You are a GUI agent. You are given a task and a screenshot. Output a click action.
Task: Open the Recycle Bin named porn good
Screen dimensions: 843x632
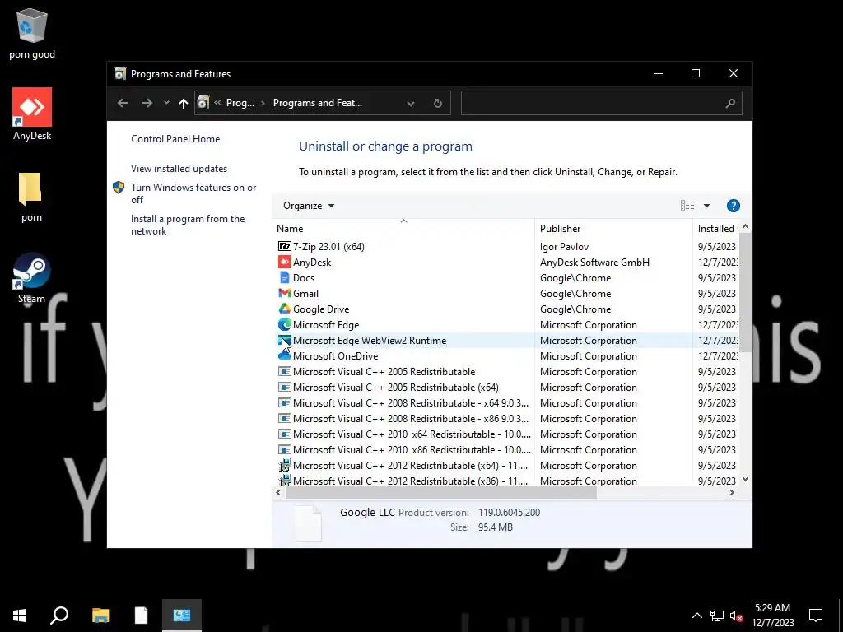click(x=32, y=34)
